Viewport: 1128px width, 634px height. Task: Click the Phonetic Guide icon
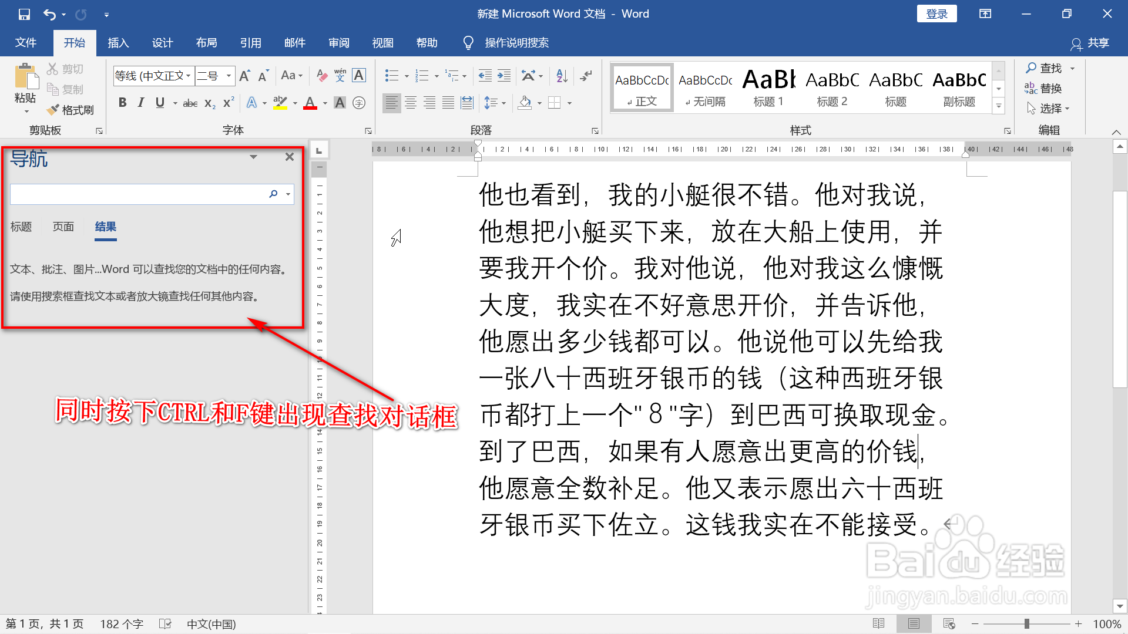(x=340, y=75)
